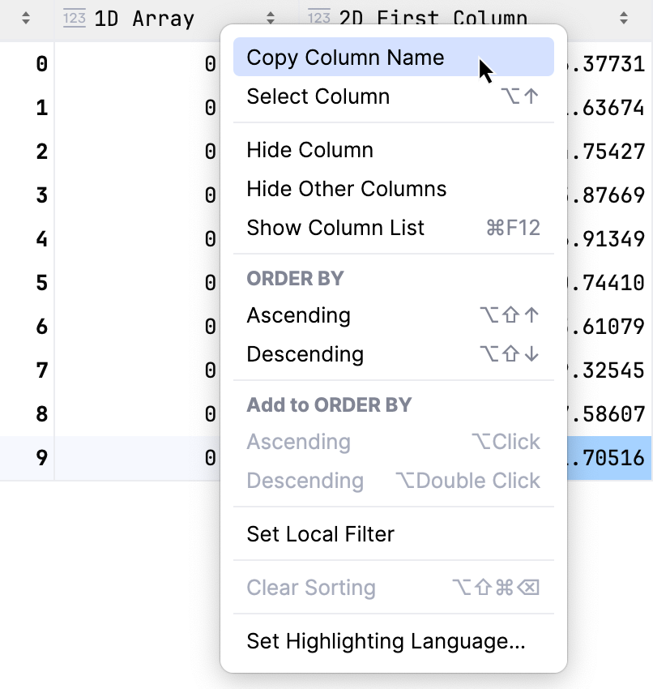Click the sort arrows on "2D First Column" header
The height and width of the screenshot is (689, 653).
coord(623,18)
